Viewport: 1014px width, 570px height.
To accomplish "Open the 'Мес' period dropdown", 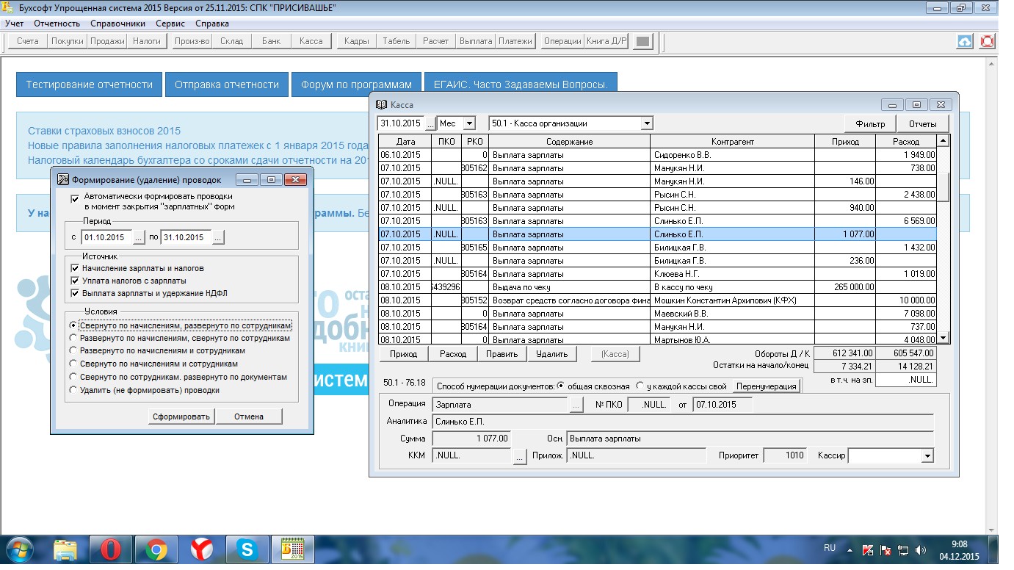I will [x=468, y=123].
